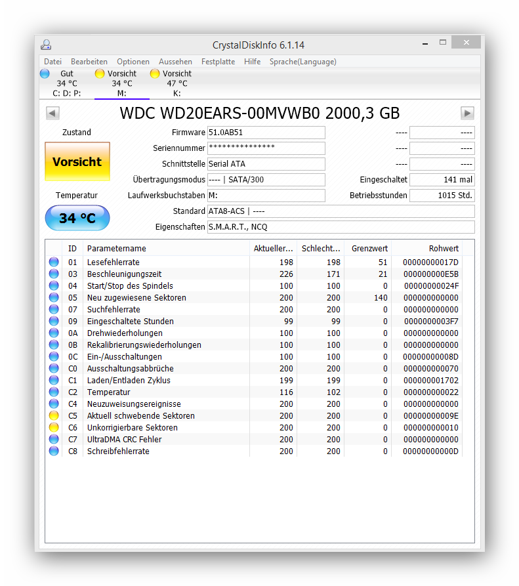Click the 34 °C temperature button

click(77, 218)
